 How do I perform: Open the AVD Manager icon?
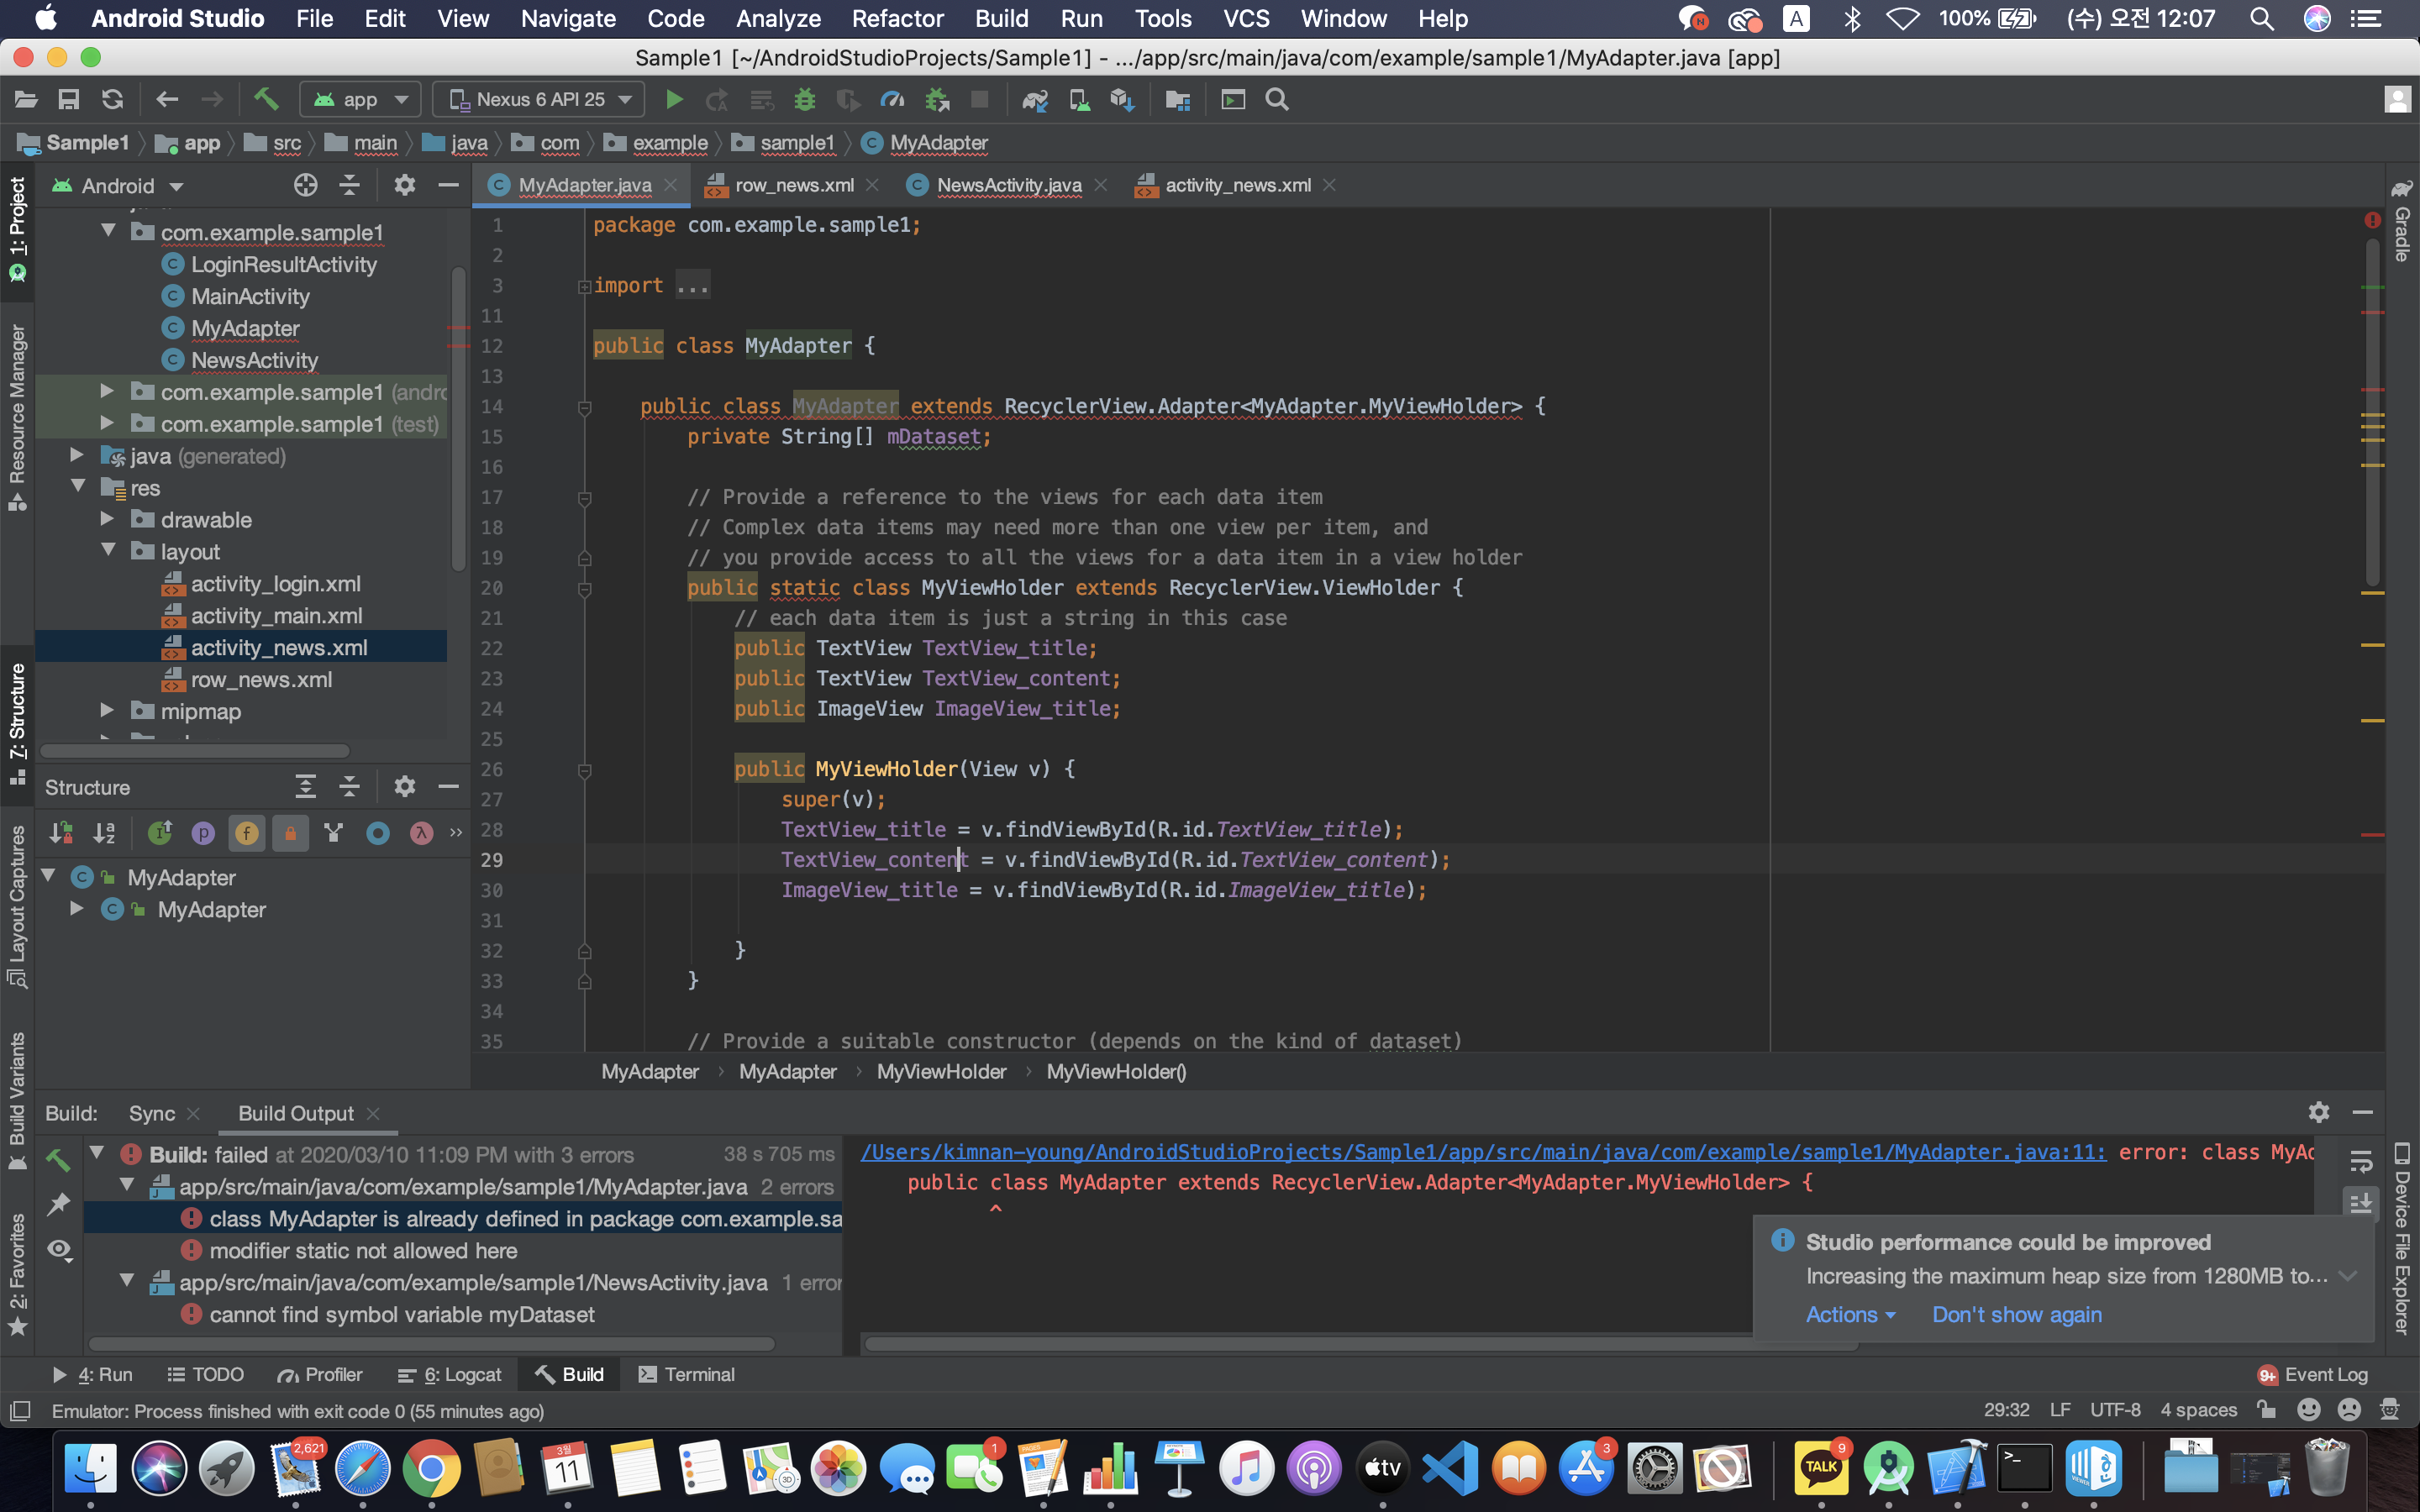coord(1079,99)
